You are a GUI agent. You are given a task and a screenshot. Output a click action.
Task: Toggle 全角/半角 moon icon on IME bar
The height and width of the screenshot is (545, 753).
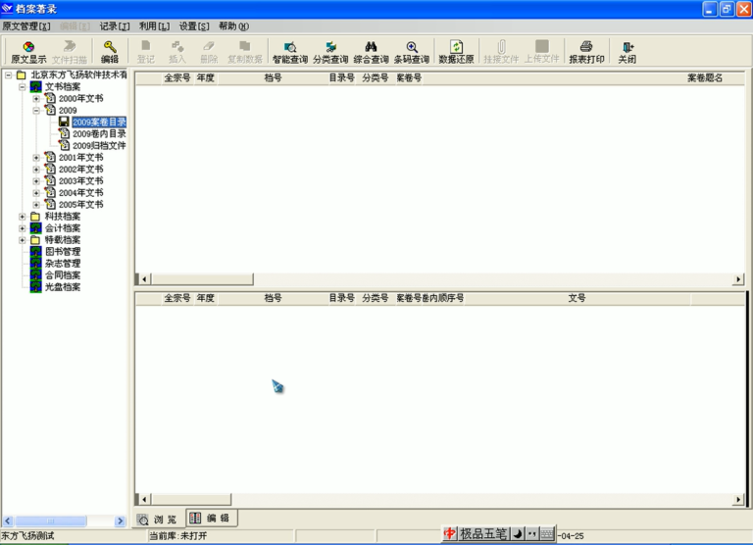tap(518, 533)
